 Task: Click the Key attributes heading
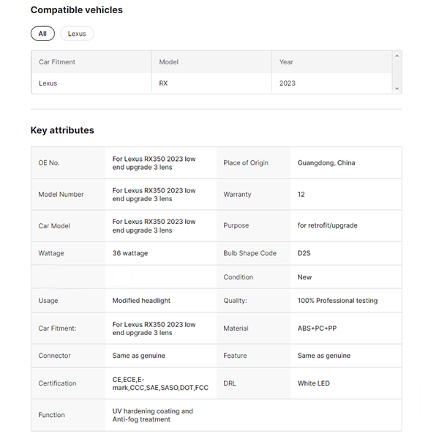62,130
